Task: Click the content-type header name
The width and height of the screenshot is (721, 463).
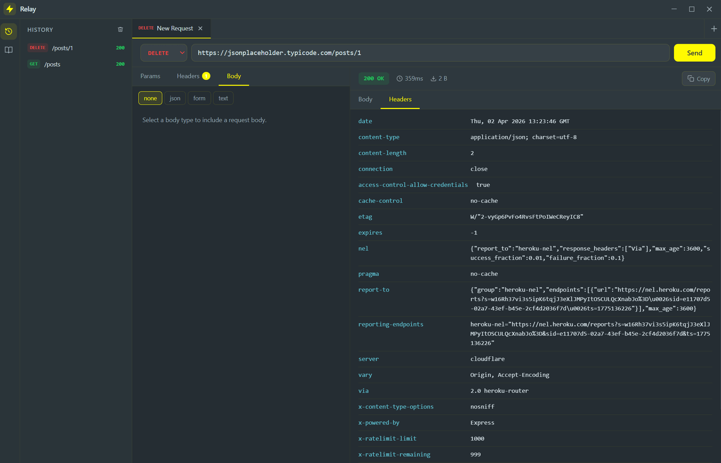Action: (379, 137)
